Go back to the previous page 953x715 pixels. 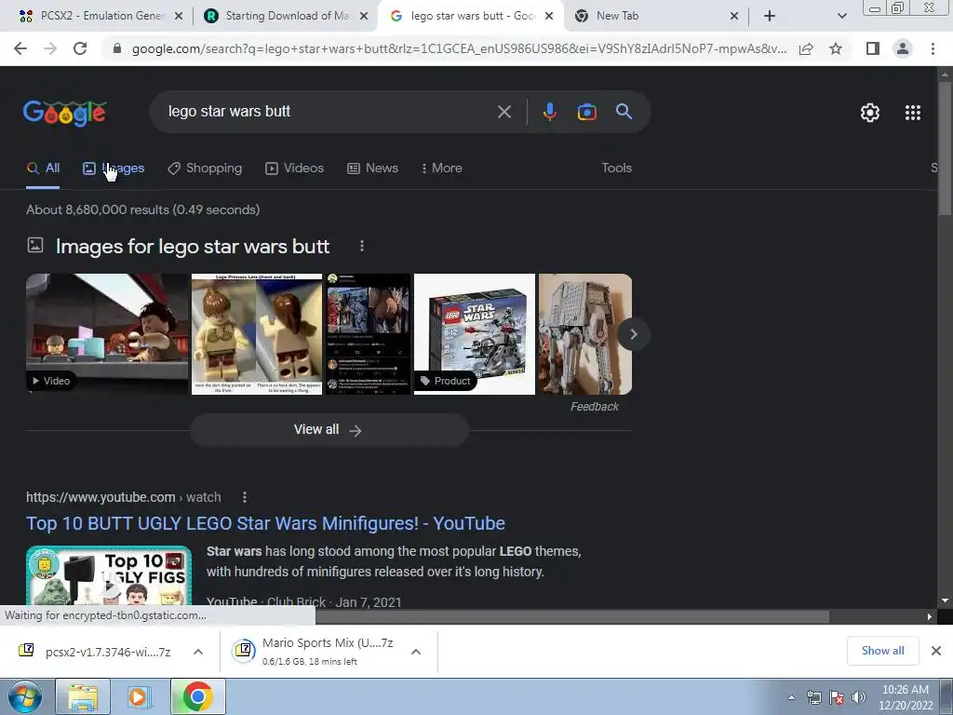click(x=20, y=48)
